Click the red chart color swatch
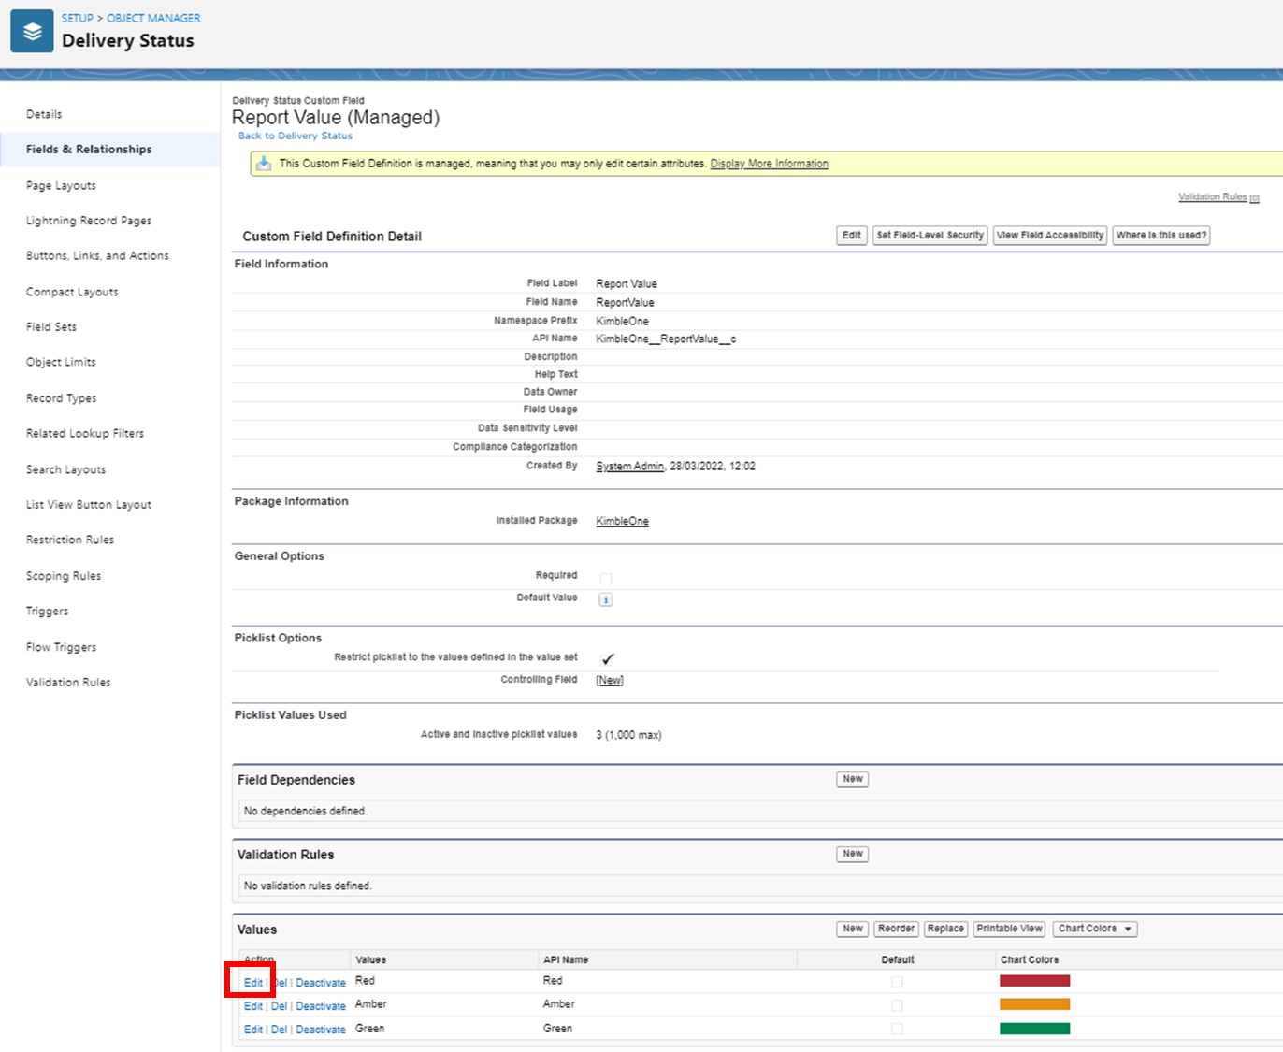The image size is (1283, 1052). (x=1034, y=981)
